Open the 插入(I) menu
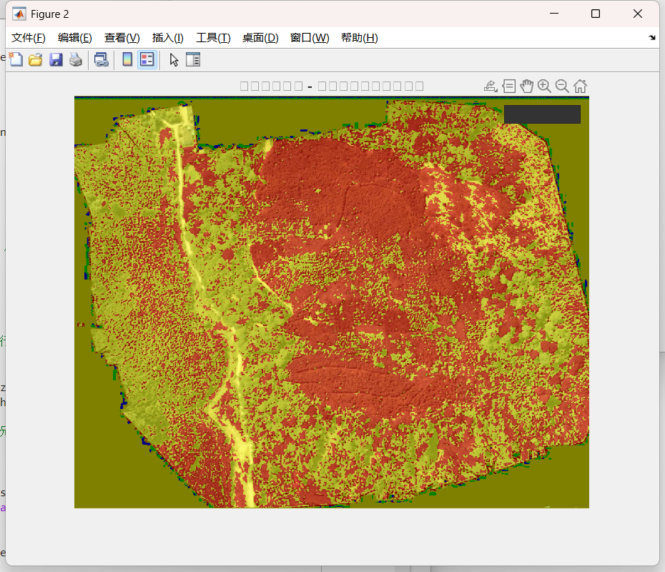Screen dimensions: 665x572 (x=167, y=38)
